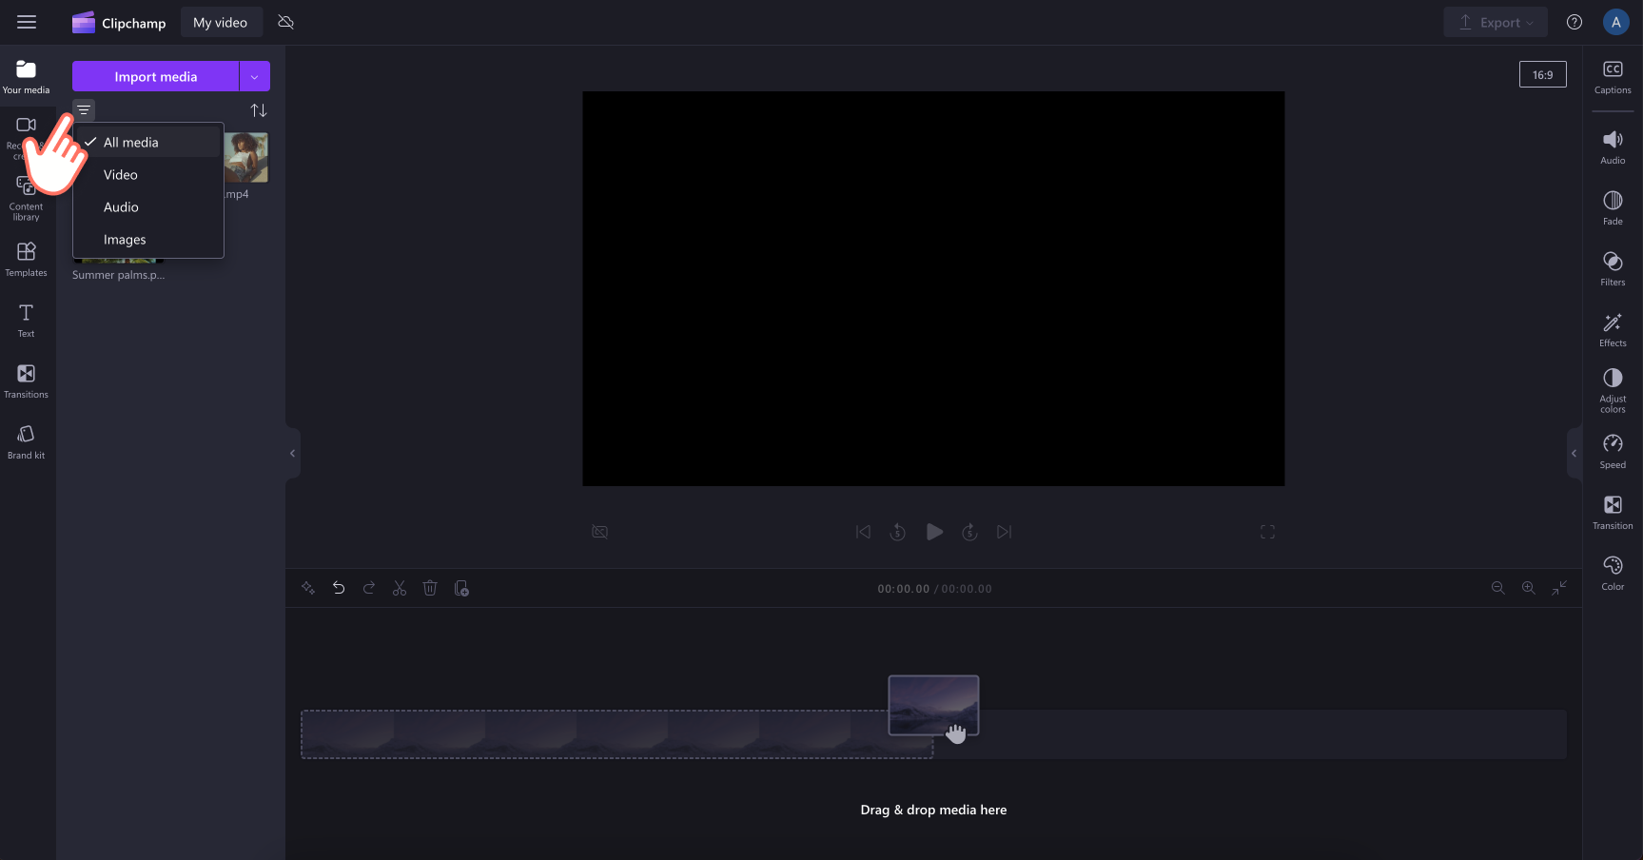Open the Audio properties panel

pos(1613,147)
